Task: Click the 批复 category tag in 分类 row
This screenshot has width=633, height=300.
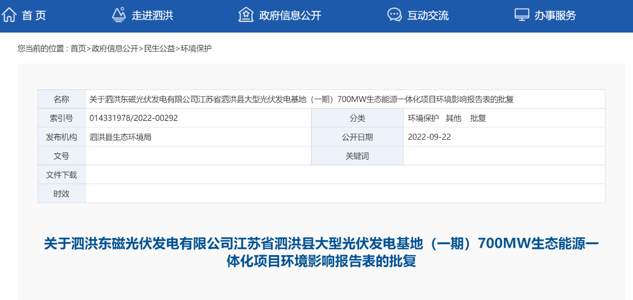Action: click(478, 118)
